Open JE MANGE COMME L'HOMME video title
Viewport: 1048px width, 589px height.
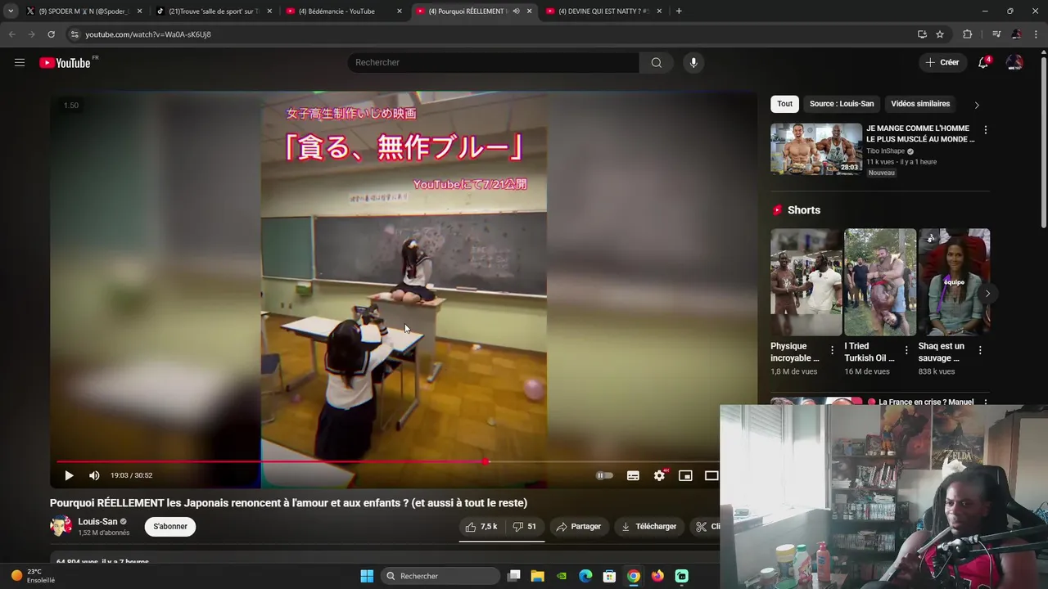pyautogui.click(x=920, y=134)
